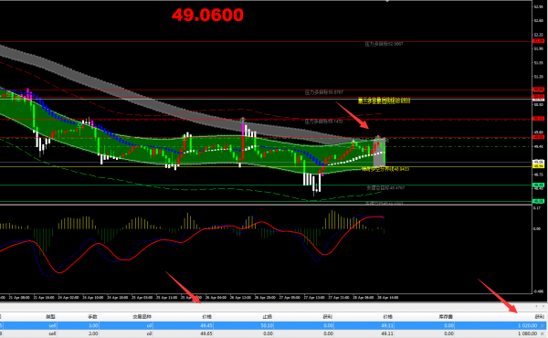This screenshot has width=548, height=338.
Task: Sort orders by the 止损 stop loss column
Action: pos(268,317)
